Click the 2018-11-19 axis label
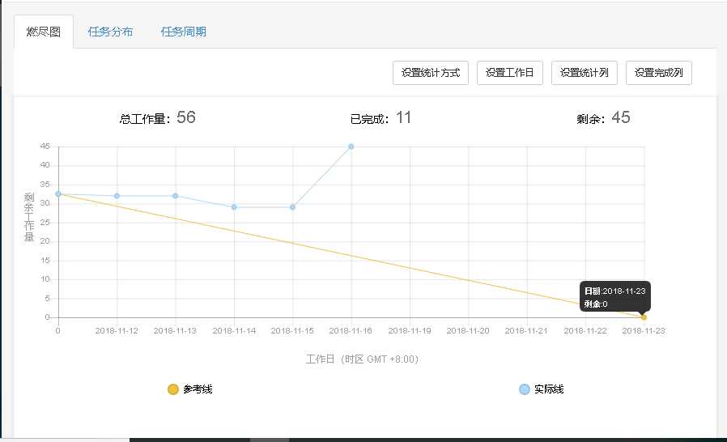Image resolution: width=727 pixels, height=442 pixels. tap(410, 330)
